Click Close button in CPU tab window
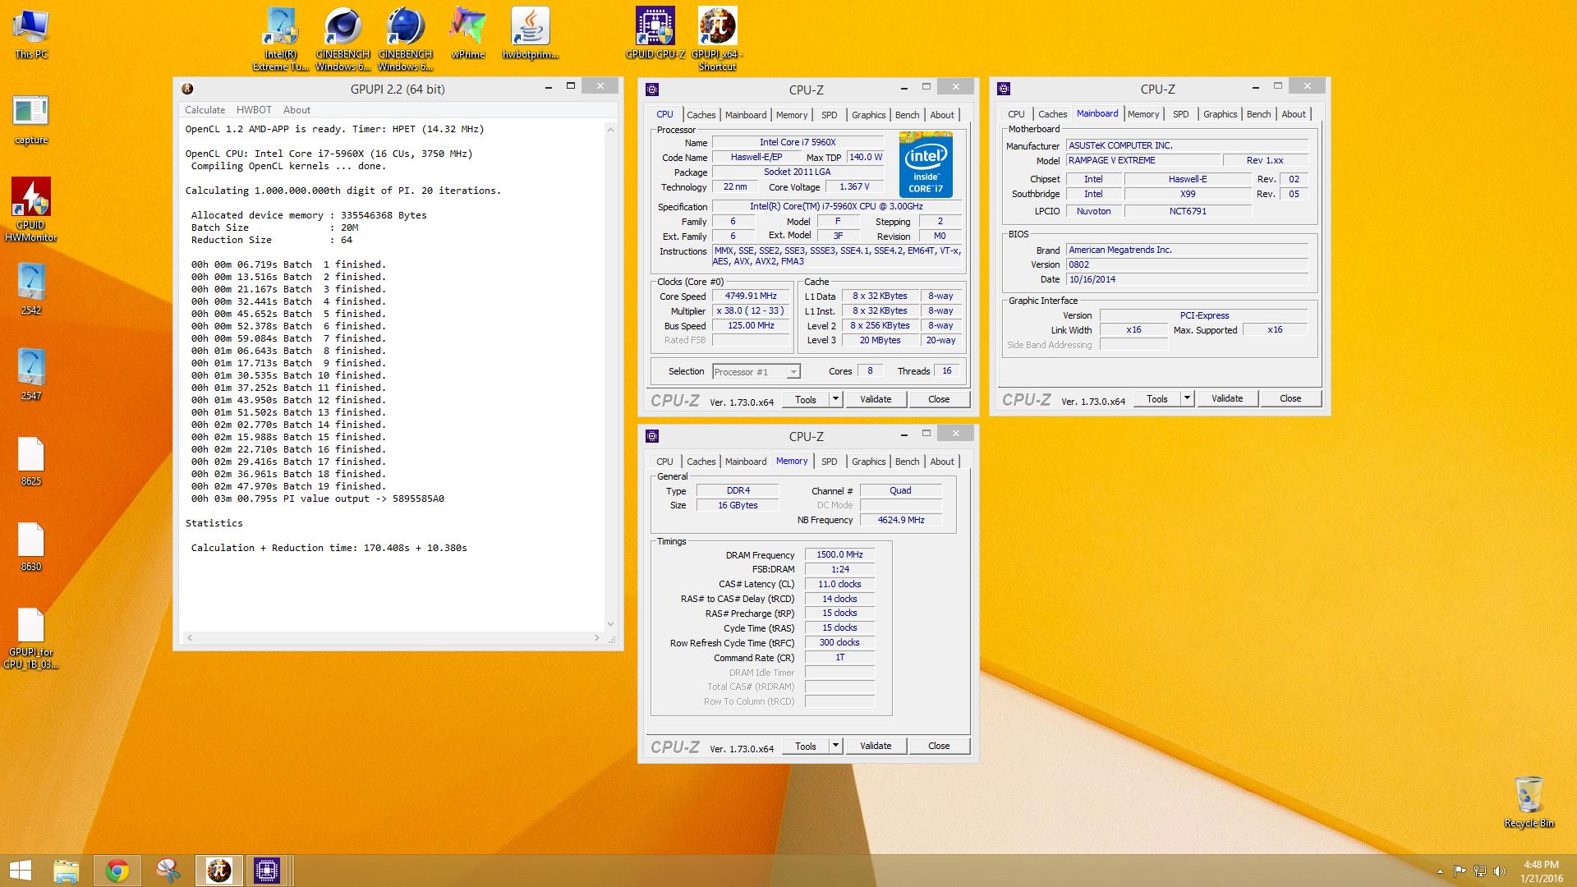Viewport: 1577px width, 887px height. click(x=939, y=399)
